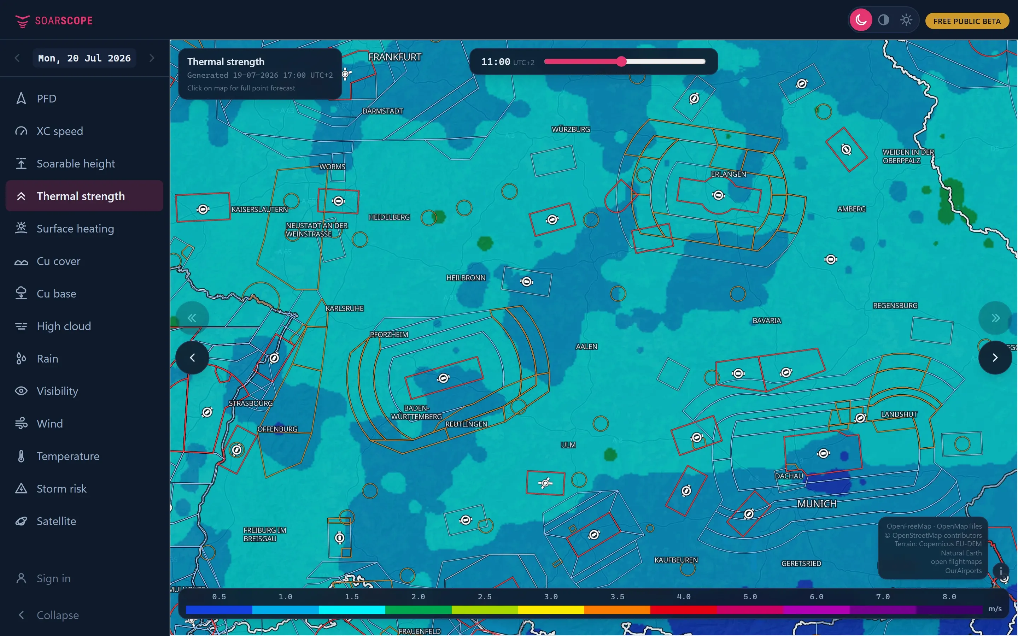Viewport: 1018px width, 636px height.
Task: Click the airfield marker near Landshut
Action: pyautogui.click(x=860, y=418)
